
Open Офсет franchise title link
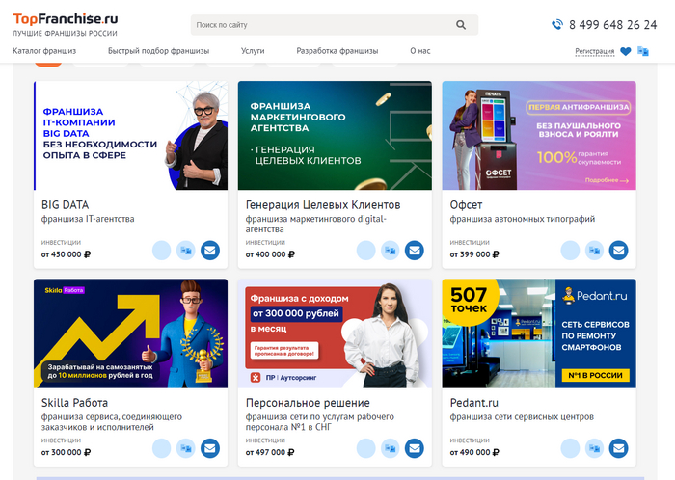[466, 204]
